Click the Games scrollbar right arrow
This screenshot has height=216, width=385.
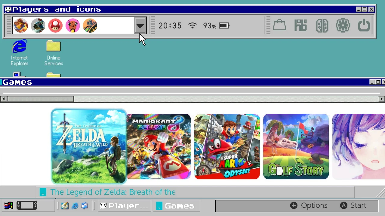(x=382, y=99)
